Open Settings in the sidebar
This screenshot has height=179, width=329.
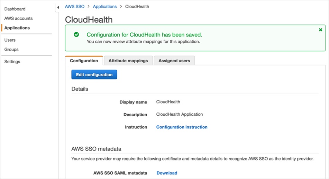tap(12, 62)
